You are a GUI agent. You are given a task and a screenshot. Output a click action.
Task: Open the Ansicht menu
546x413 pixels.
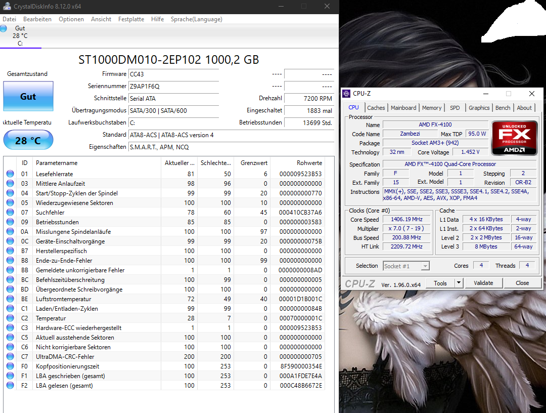pyautogui.click(x=101, y=19)
